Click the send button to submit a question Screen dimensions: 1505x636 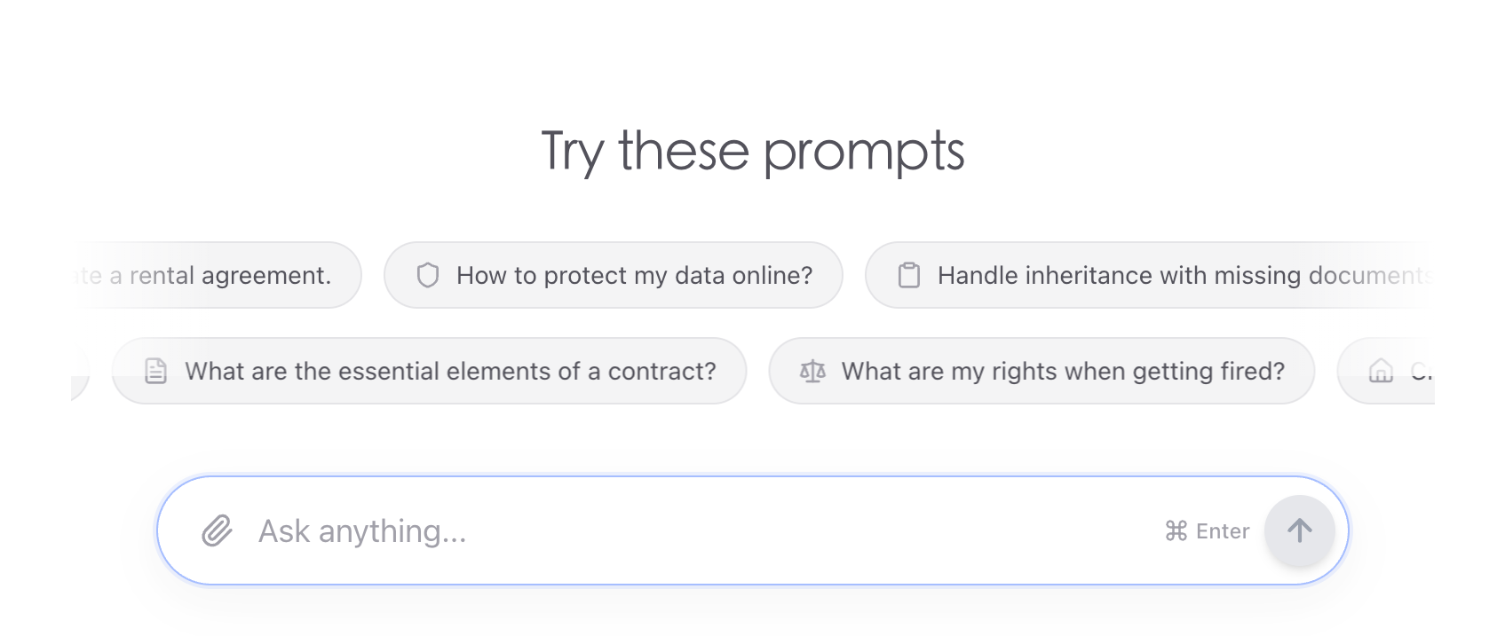click(x=1300, y=530)
